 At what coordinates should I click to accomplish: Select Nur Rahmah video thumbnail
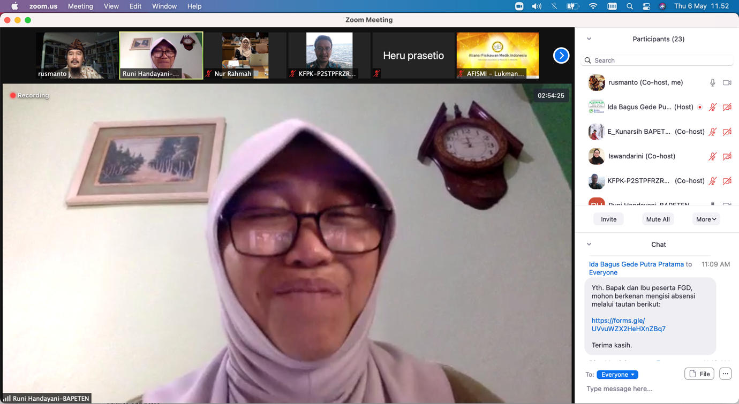[245, 56]
